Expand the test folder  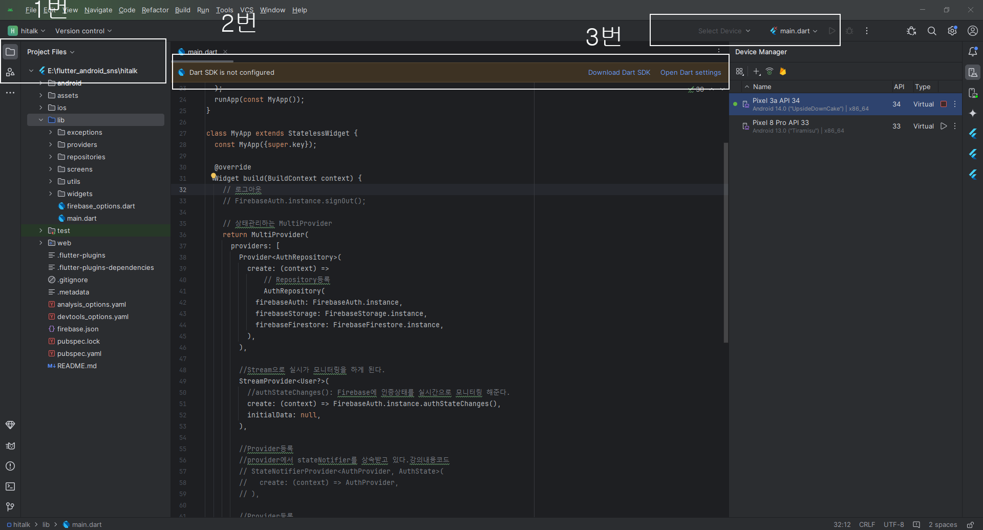coord(41,230)
